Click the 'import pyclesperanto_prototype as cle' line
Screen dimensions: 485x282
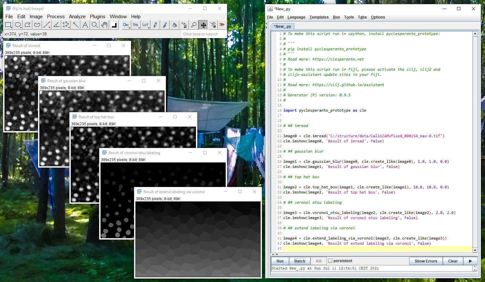325,110
